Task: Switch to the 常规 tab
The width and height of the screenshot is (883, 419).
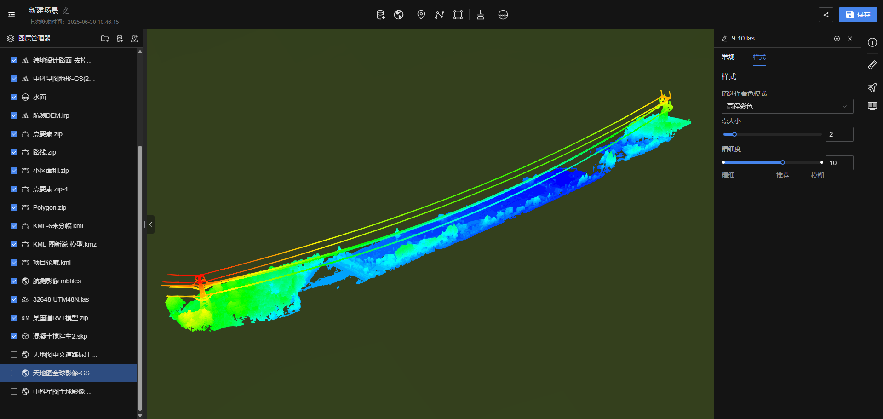Action: coord(728,57)
